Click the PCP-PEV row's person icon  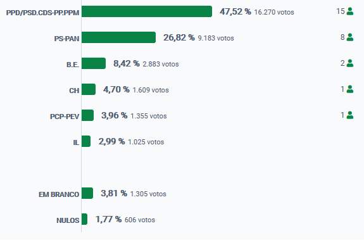click(350, 115)
